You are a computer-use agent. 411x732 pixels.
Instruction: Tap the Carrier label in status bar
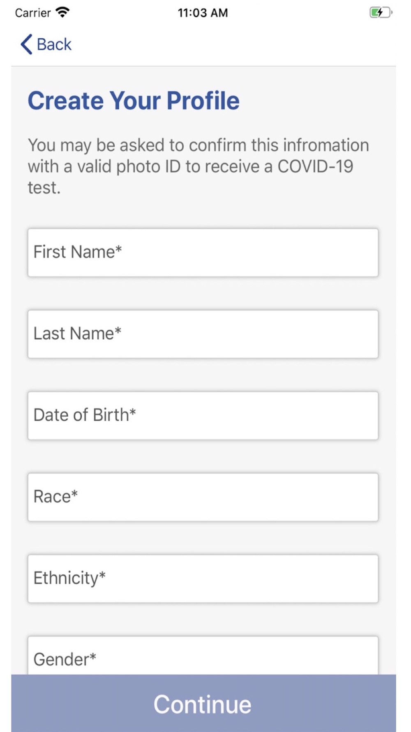tap(33, 13)
